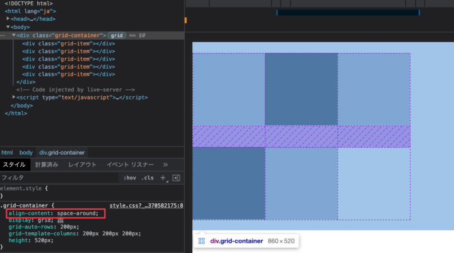
Task: Show more tabs with the chevron
Action: coord(165,165)
